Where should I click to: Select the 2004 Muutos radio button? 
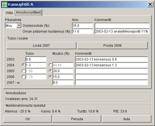point(50,65)
